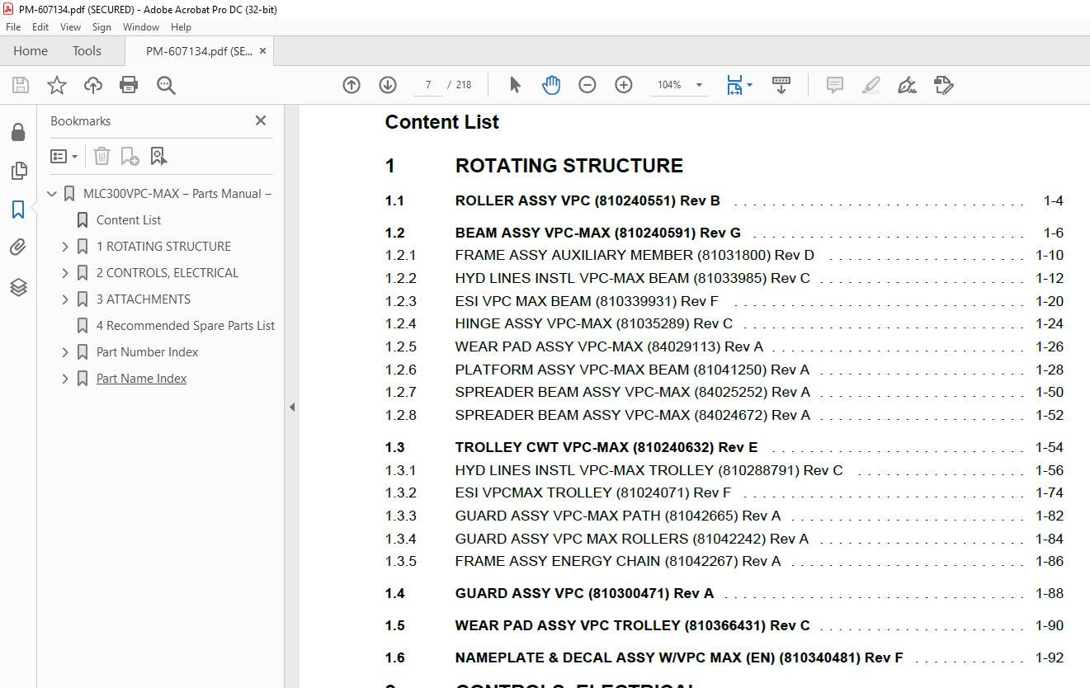Expand the Part Name Index bookmark
The width and height of the screenshot is (1090, 688).
[65, 379]
